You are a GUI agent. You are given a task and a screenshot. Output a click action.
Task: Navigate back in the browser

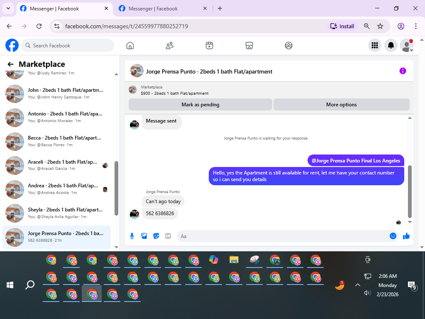pos(9,26)
